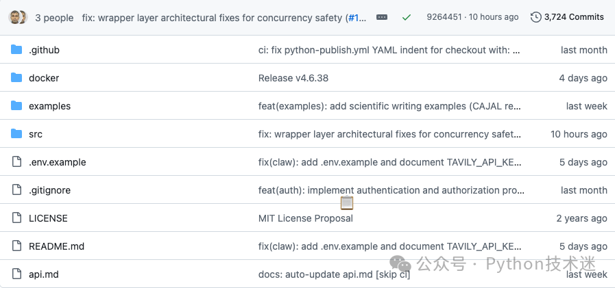Screen dimensions: 615x288
Task: Click 'last week' in the examples row
Action: coord(587,107)
